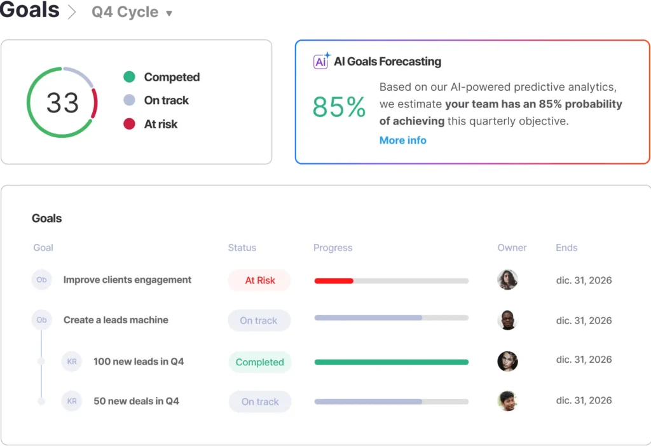The height and width of the screenshot is (446, 651).
Task: Click the red progress bar for clients engagement
Action: click(334, 281)
